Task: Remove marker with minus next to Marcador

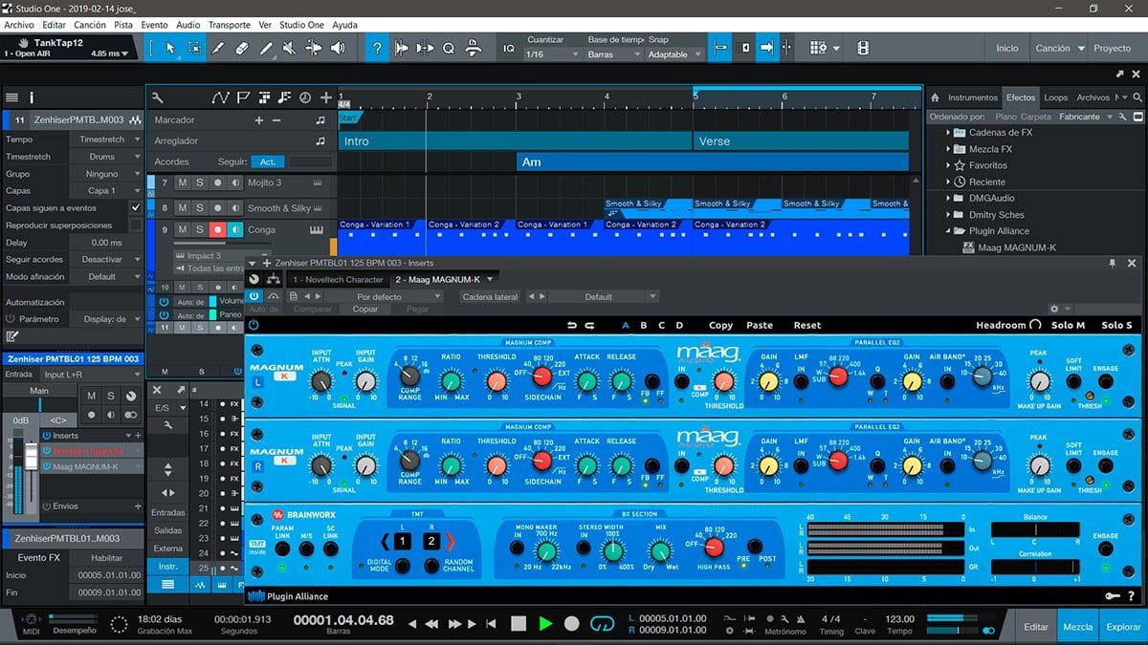Action: pos(276,120)
